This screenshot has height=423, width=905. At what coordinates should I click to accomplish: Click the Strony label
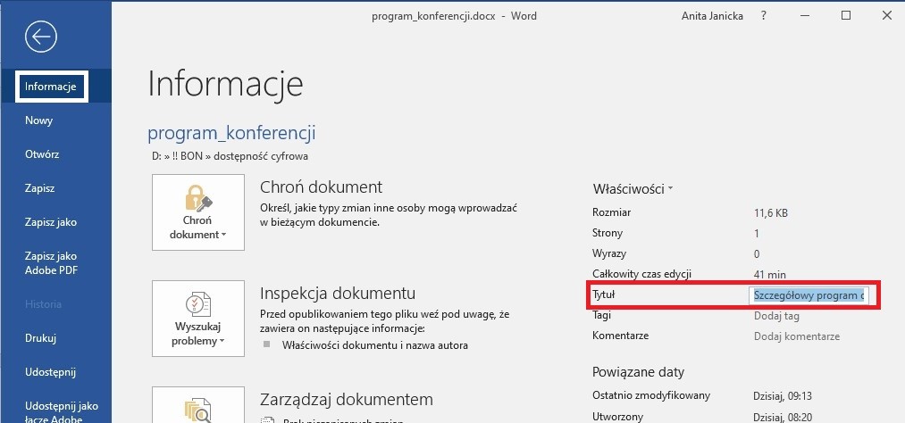pyautogui.click(x=608, y=233)
